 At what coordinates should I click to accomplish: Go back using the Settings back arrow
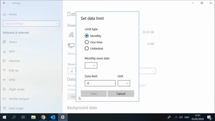click(4, 3)
